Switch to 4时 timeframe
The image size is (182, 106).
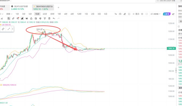click(66, 14)
